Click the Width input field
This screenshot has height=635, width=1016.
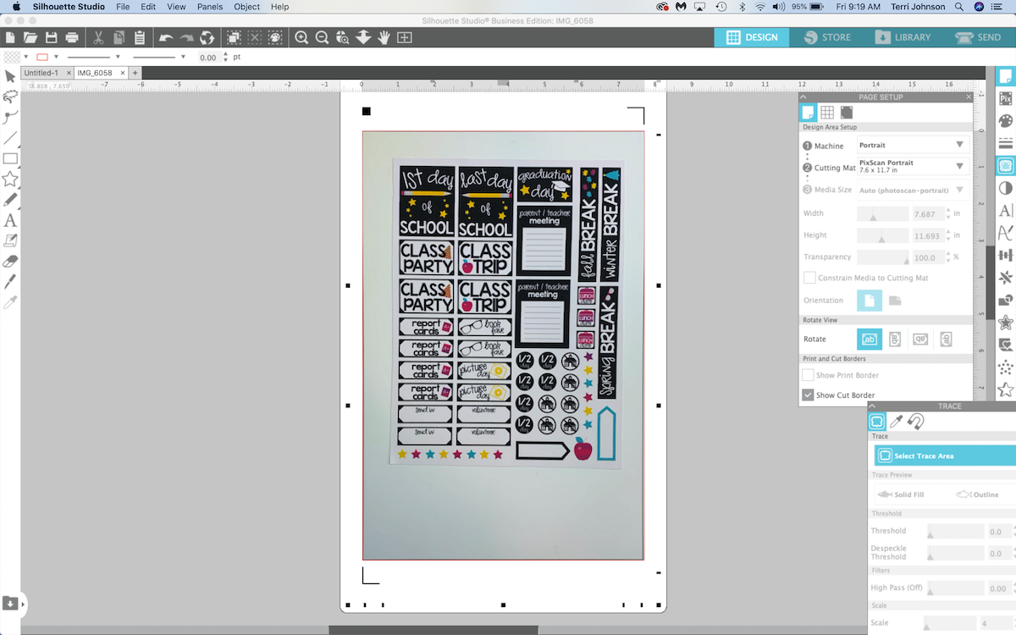point(927,213)
